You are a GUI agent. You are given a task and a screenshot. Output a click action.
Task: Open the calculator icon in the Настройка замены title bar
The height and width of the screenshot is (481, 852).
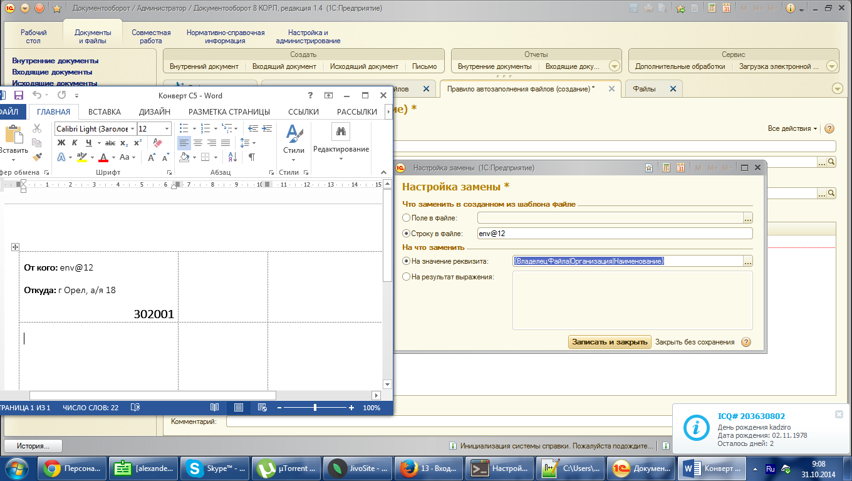tap(665, 168)
